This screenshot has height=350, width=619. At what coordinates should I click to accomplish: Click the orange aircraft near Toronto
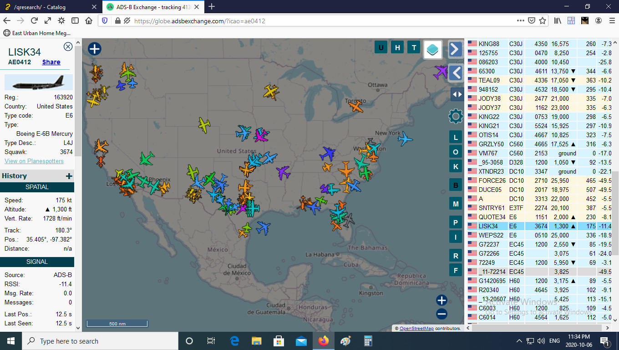(x=356, y=107)
